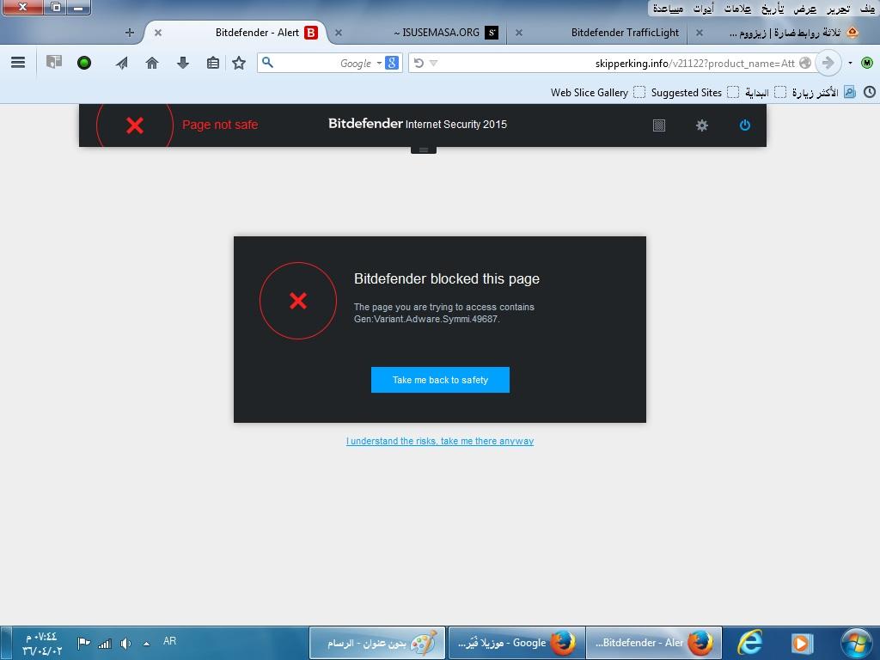Switch to Google Firefox taskbar window
880x660 pixels.
point(516,643)
